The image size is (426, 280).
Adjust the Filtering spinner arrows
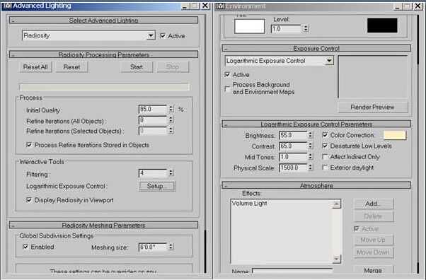[x=171, y=173]
